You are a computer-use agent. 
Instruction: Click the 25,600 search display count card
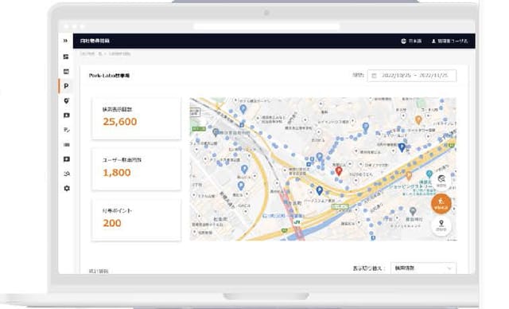(136, 119)
